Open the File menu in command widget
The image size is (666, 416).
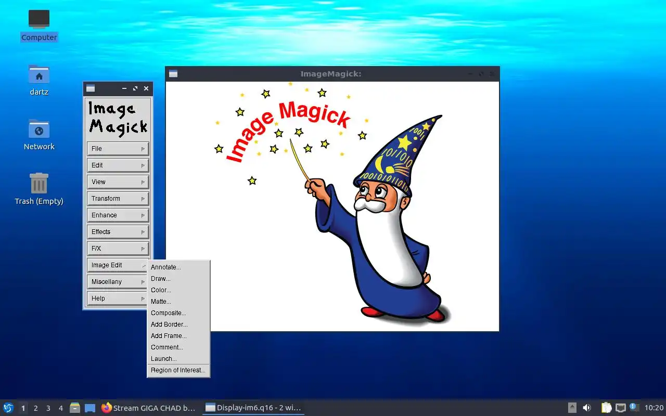[118, 149]
